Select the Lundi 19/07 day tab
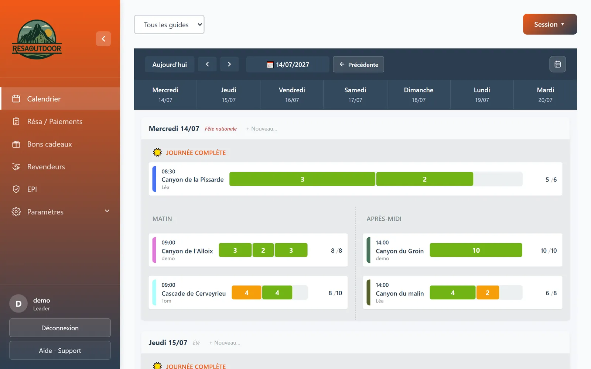This screenshot has width=591, height=369. click(482, 95)
